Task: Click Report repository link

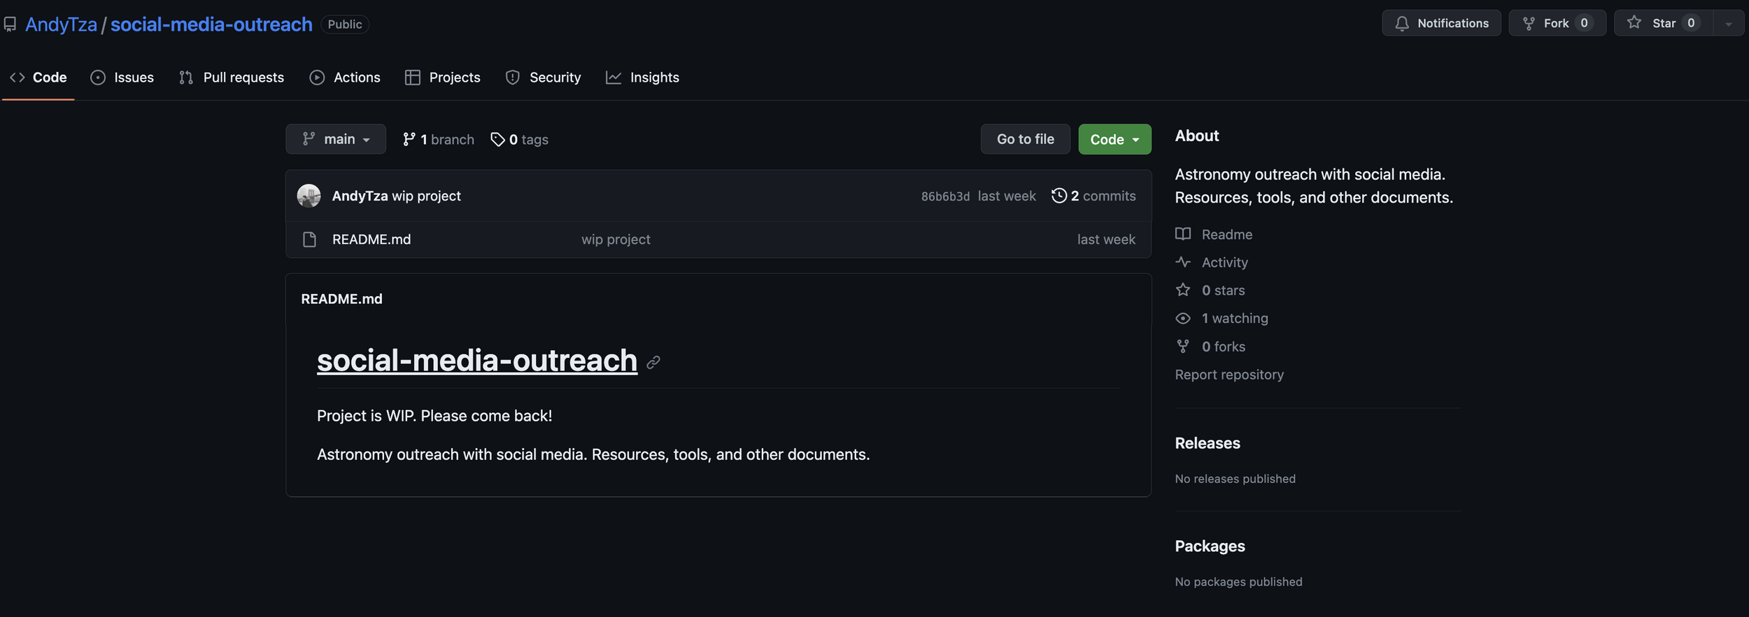Action: pos(1229,375)
